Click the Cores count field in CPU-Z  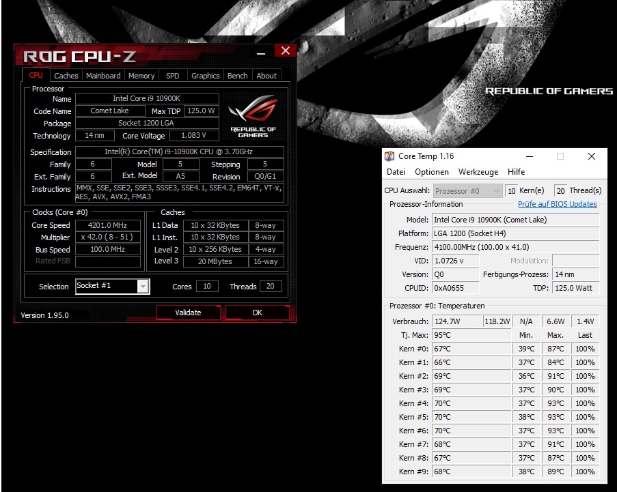pyautogui.click(x=207, y=287)
